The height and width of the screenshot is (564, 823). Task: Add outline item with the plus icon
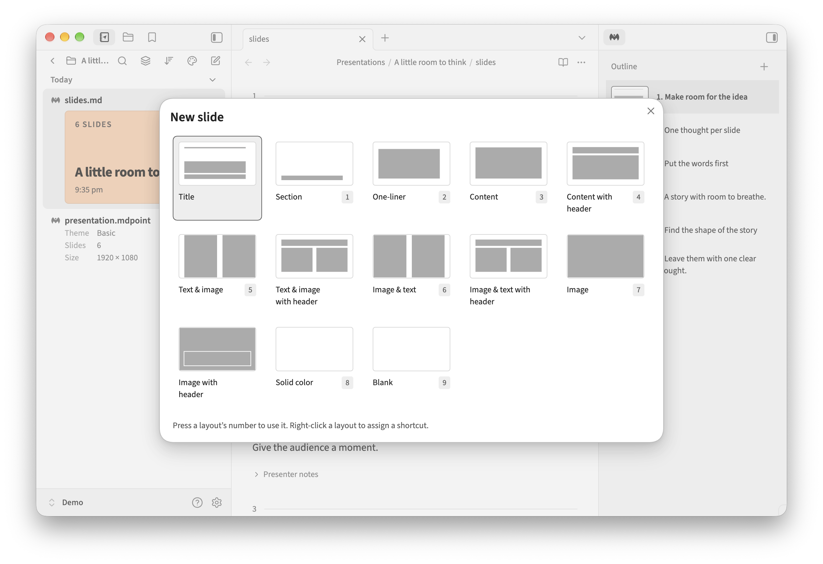pyautogui.click(x=763, y=67)
